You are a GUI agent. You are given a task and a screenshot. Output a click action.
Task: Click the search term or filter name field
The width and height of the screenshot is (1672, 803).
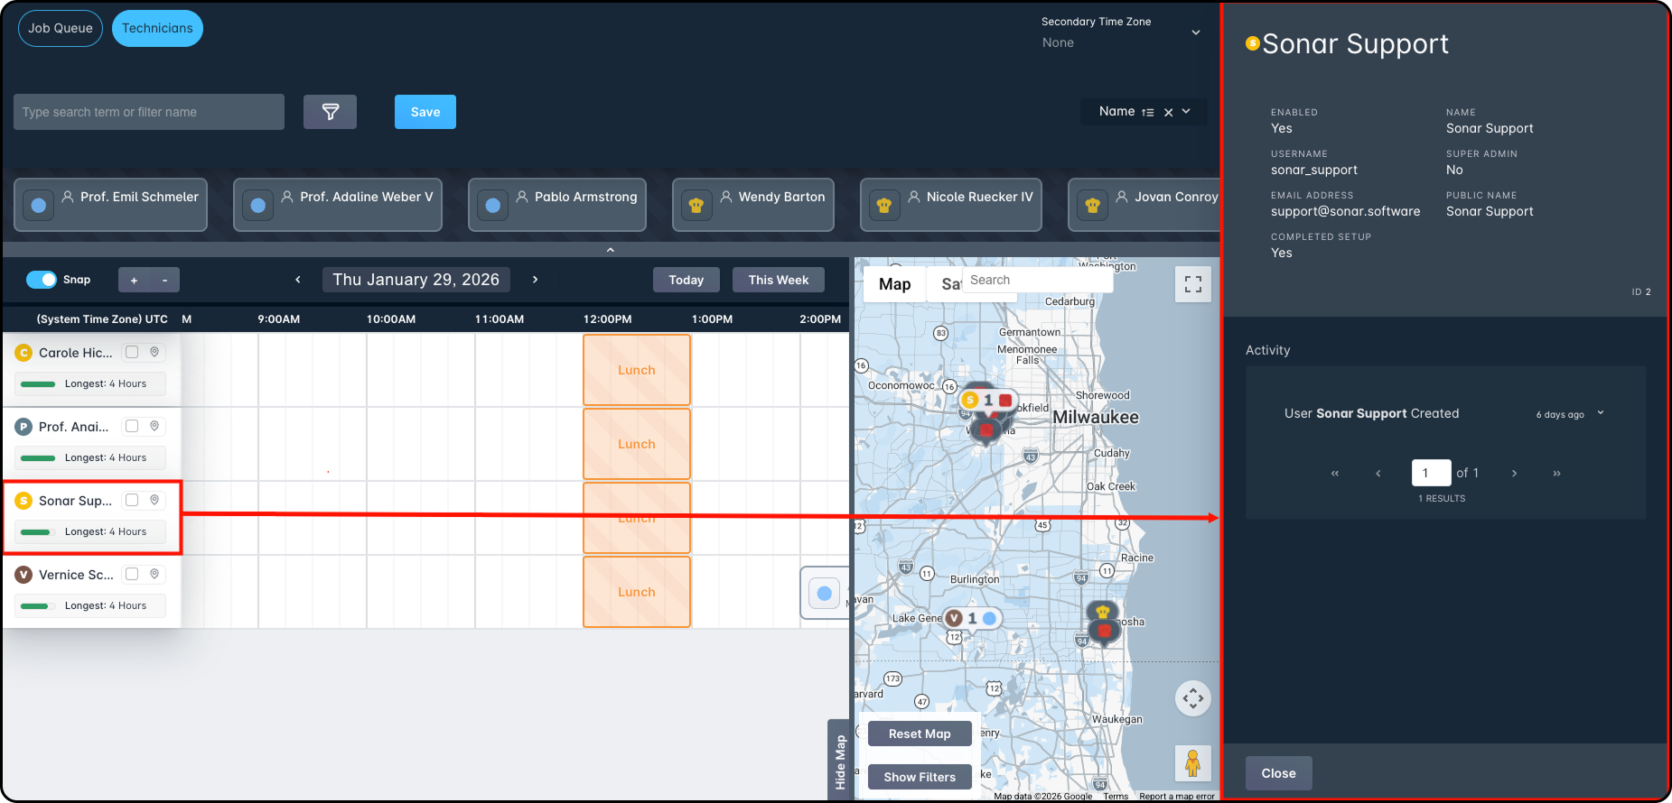(149, 112)
